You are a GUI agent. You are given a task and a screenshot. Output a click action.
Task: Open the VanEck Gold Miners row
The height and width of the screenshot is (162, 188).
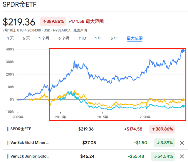point(29,143)
